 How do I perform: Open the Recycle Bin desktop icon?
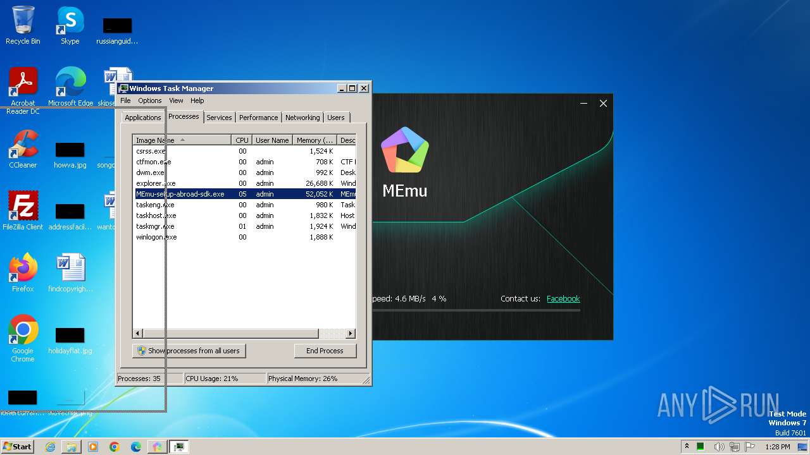pos(23,25)
